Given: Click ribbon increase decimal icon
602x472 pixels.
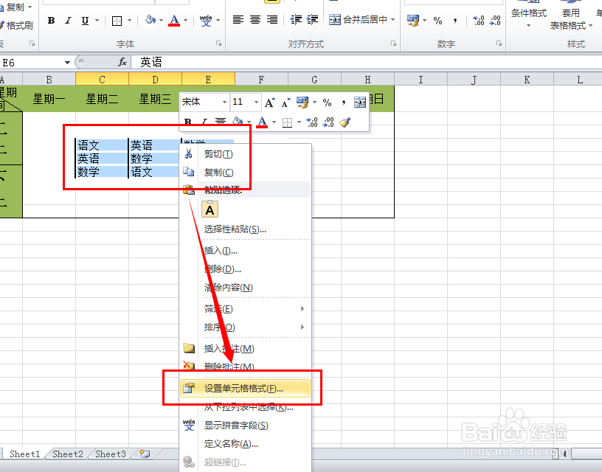Looking at the screenshot, I should (x=478, y=21).
